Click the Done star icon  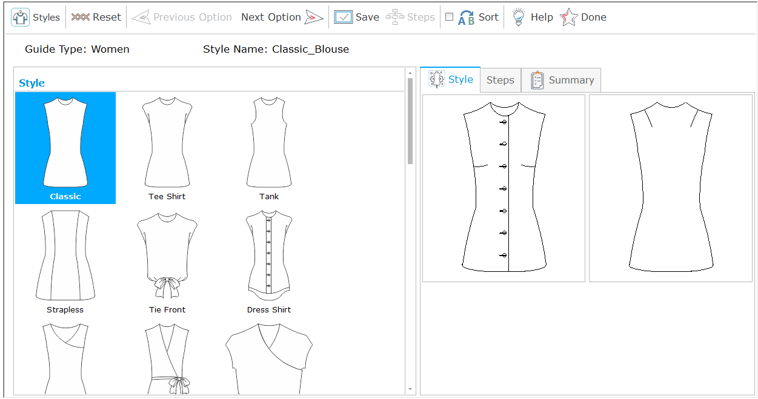tap(569, 17)
